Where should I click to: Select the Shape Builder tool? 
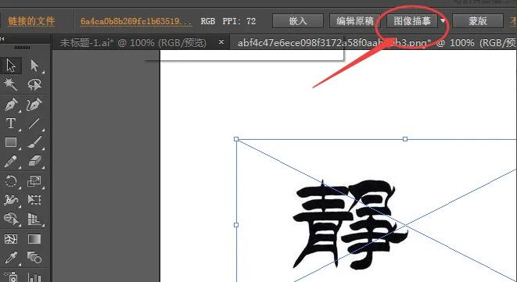(x=11, y=219)
